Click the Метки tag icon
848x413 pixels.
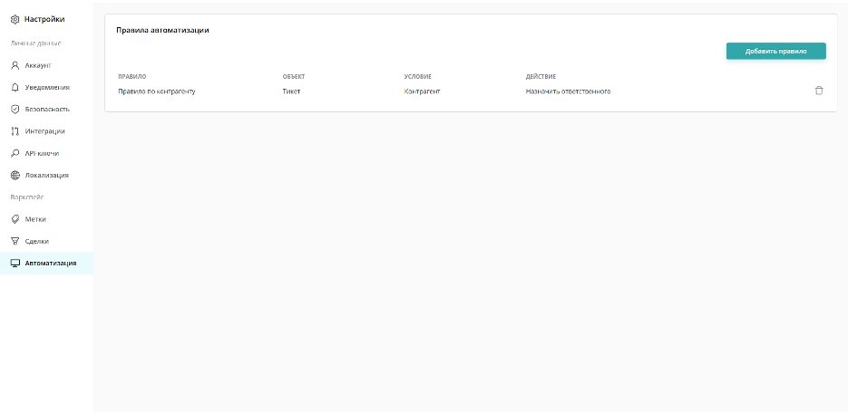(x=15, y=219)
